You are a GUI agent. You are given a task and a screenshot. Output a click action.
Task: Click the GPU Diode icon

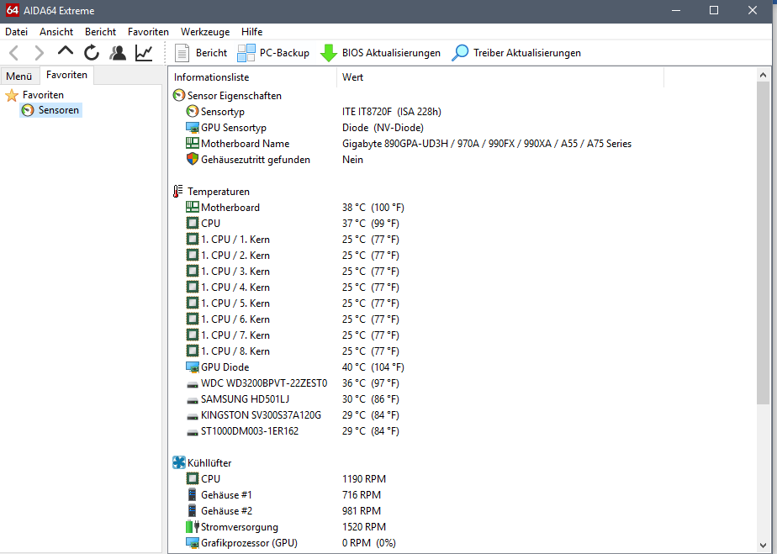(193, 367)
